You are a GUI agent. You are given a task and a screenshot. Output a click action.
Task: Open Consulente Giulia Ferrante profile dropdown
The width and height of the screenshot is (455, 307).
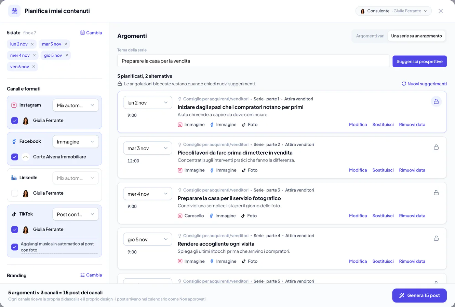coord(393,11)
